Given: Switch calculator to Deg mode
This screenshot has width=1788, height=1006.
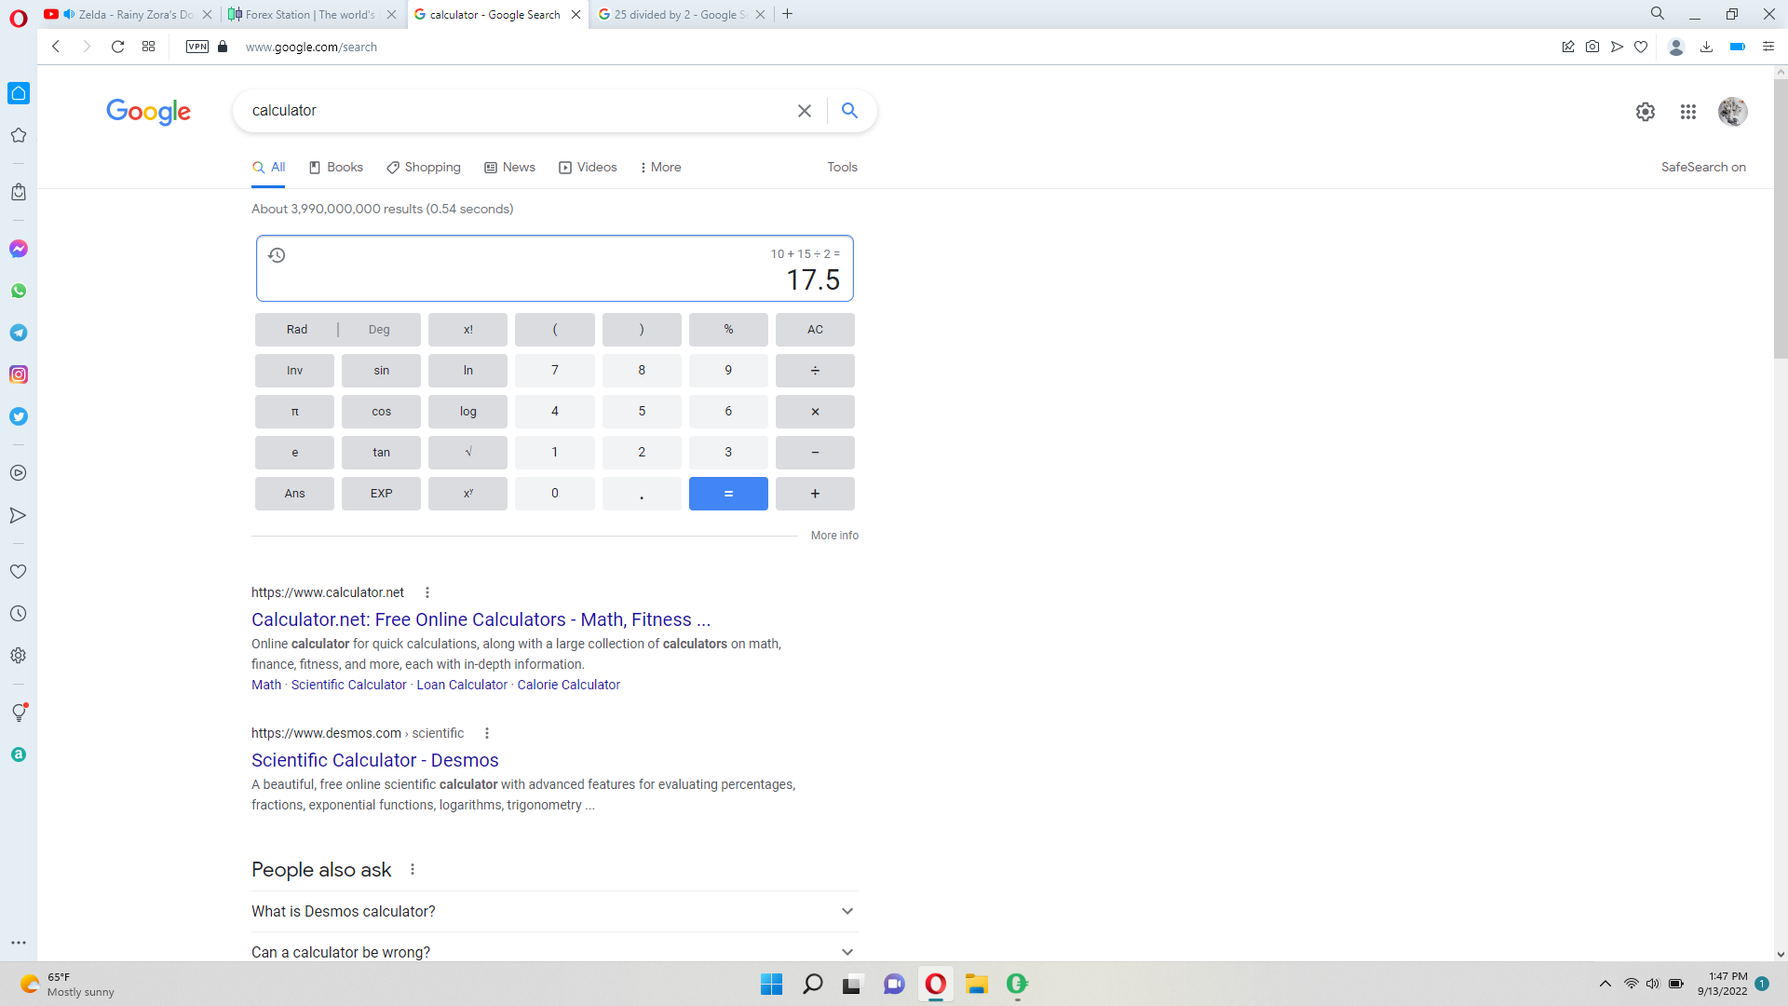Looking at the screenshot, I should (x=379, y=330).
